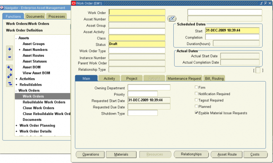Viewport: 273px width, 163px height.
Task: Click the Requested Start Date field
Action: click(x=149, y=100)
